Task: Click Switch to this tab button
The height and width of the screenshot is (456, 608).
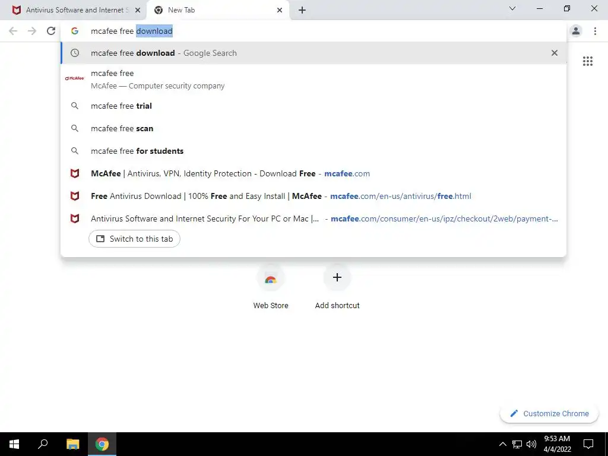Action: pyautogui.click(x=134, y=239)
